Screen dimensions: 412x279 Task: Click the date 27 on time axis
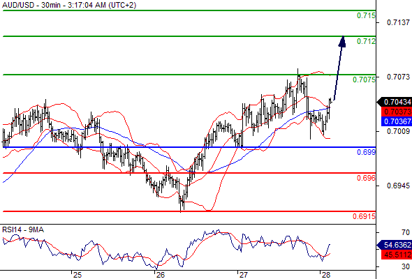(243, 275)
